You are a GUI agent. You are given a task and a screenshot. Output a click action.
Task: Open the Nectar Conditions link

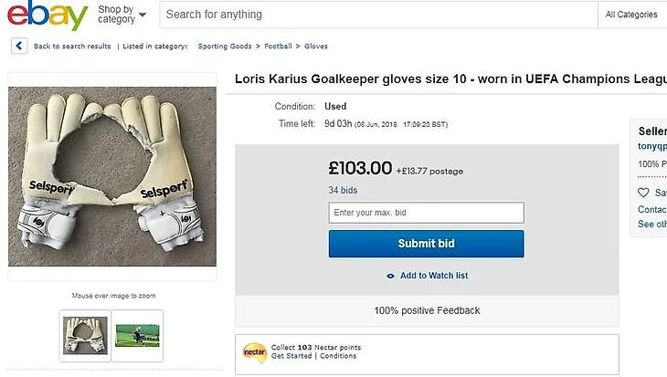[338, 356]
